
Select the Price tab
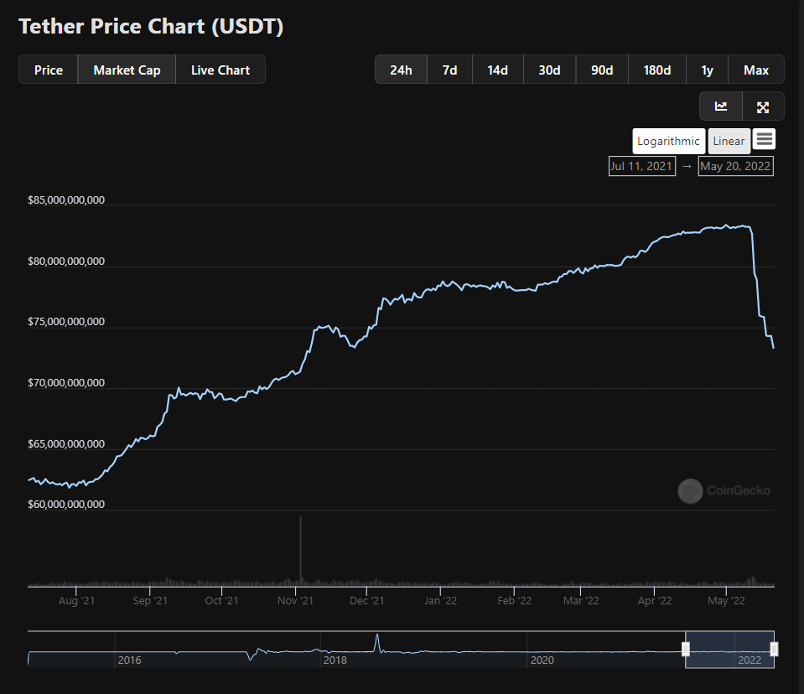(x=49, y=70)
